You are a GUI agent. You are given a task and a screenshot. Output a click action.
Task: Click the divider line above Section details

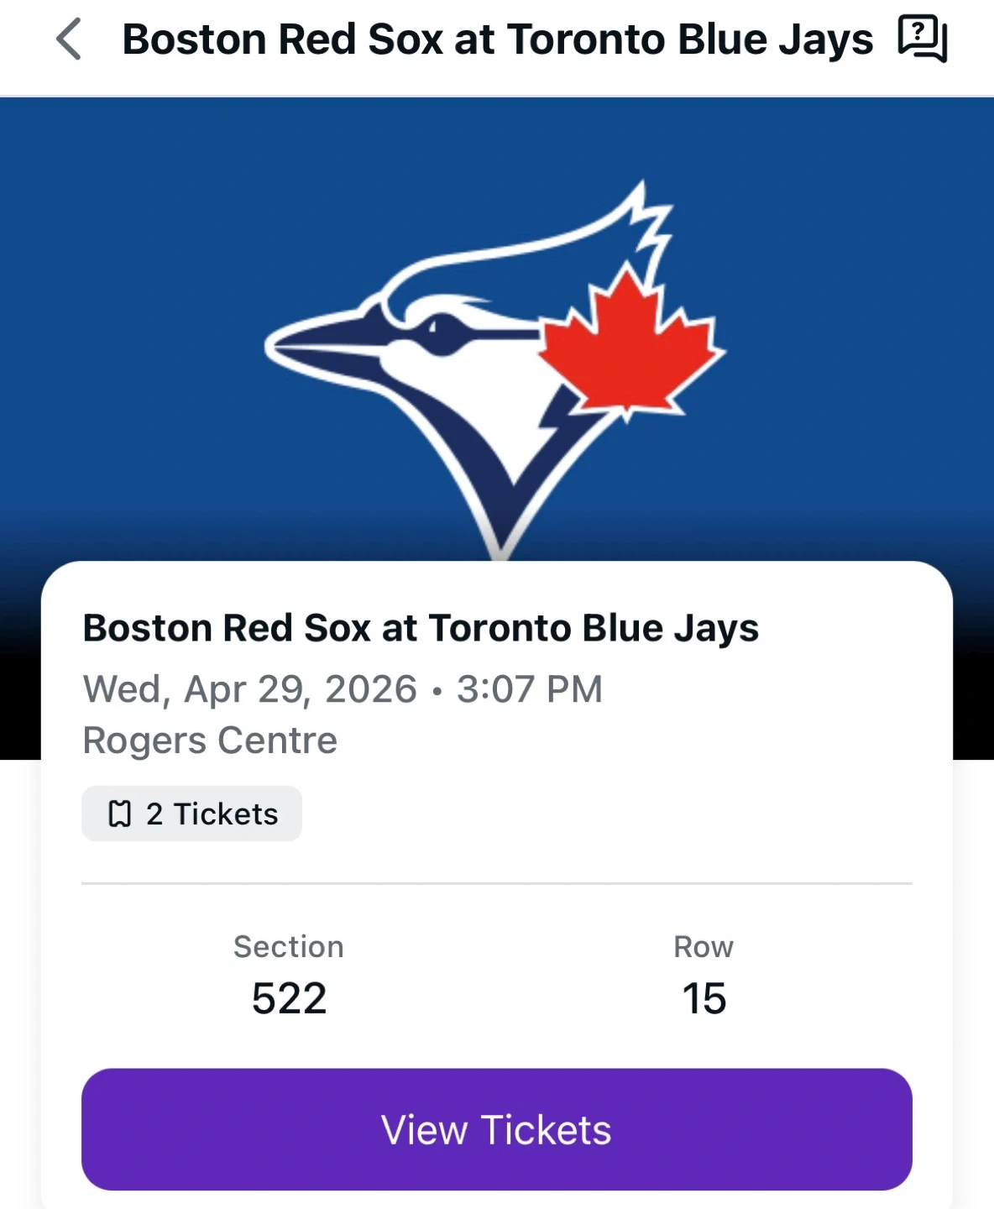(x=497, y=883)
